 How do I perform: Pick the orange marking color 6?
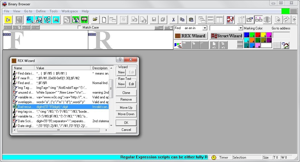(252, 40)
